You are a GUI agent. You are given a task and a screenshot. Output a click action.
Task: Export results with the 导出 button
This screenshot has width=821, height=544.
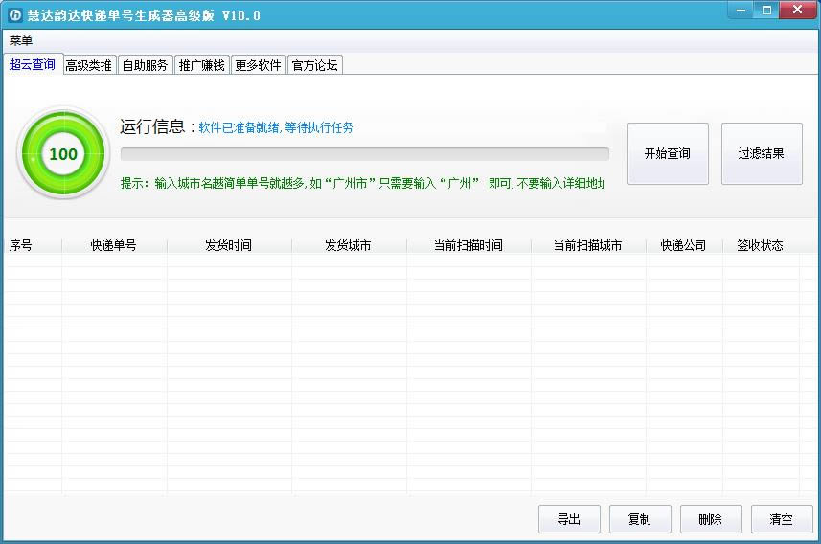pyautogui.click(x=569, y=519)
